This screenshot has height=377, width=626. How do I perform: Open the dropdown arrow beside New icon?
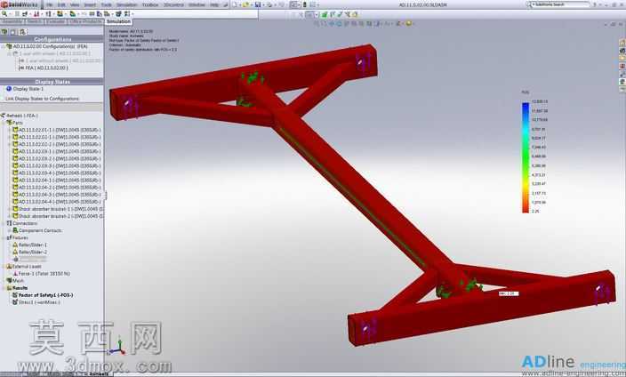coord(239,4)
